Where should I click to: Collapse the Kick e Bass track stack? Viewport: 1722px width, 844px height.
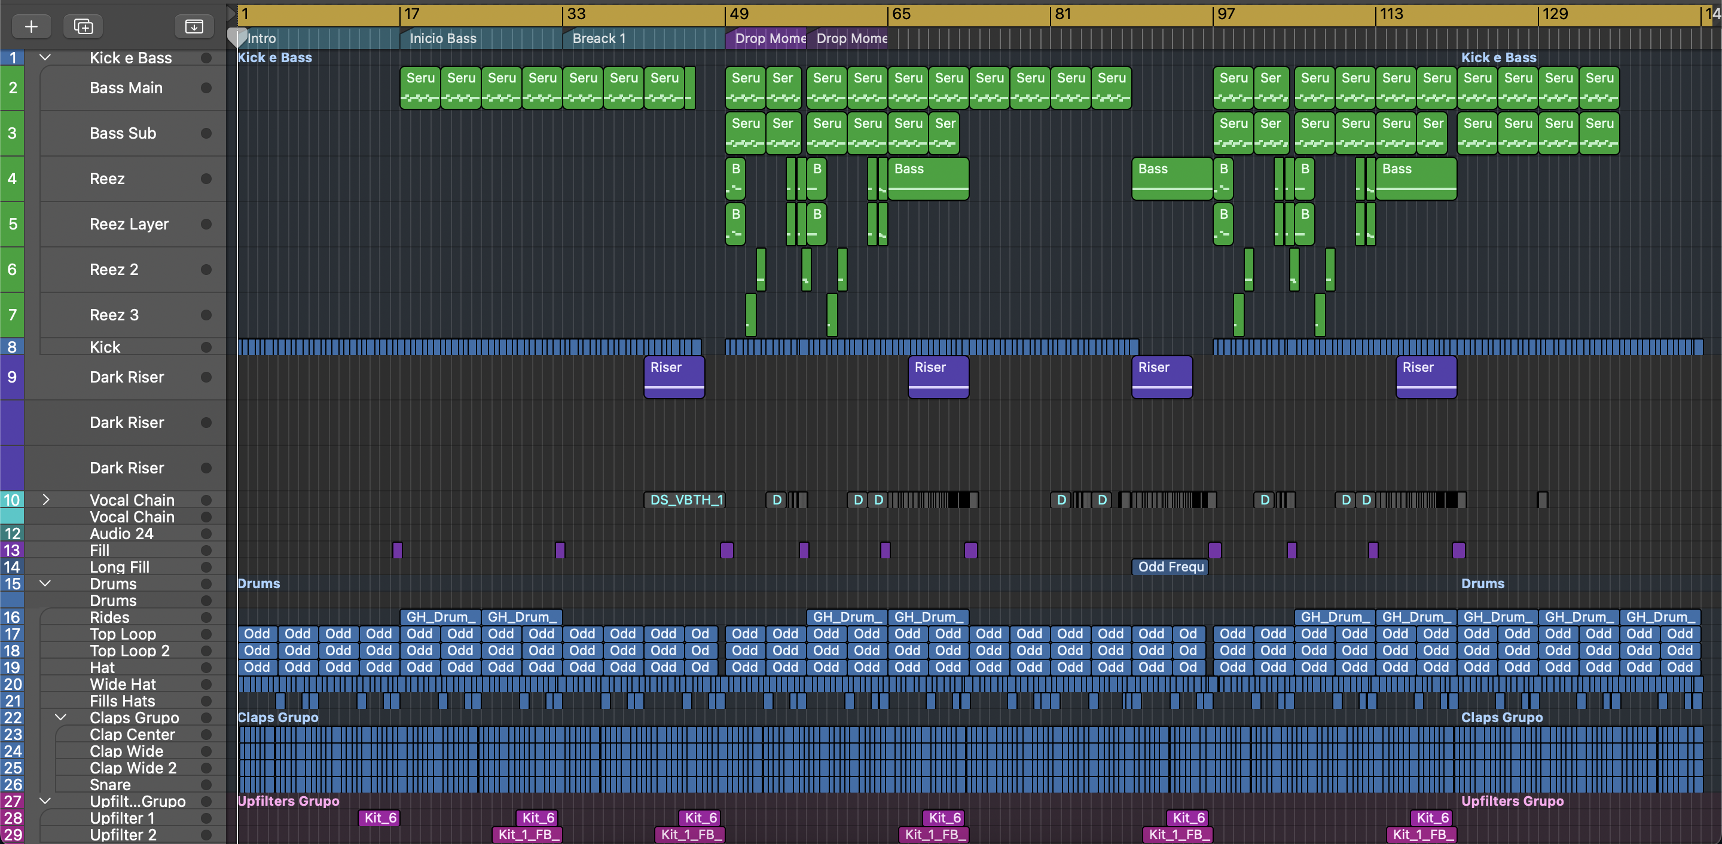[x=45, y=57]
